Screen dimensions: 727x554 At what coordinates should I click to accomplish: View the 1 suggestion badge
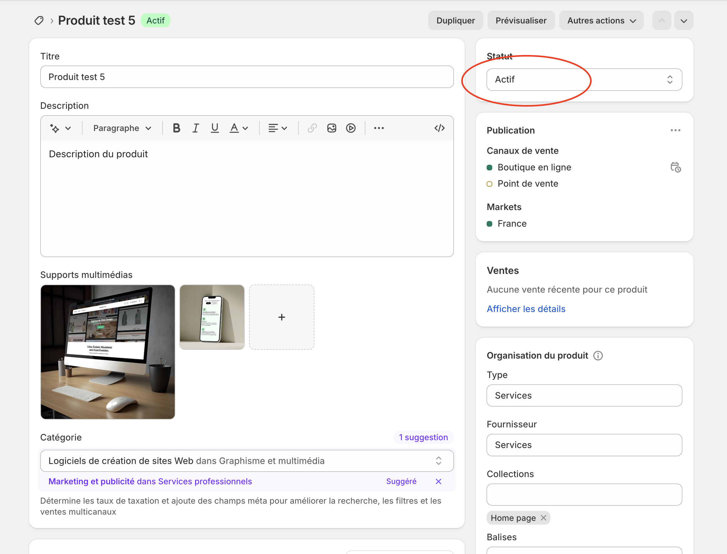click(423, 437)
